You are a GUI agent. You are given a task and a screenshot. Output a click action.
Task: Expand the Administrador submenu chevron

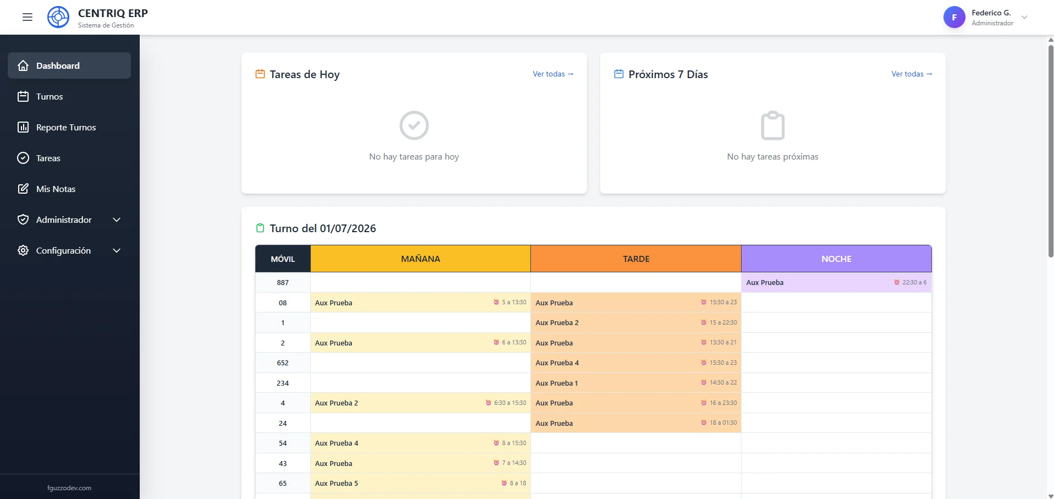click(x=117, y=220)
